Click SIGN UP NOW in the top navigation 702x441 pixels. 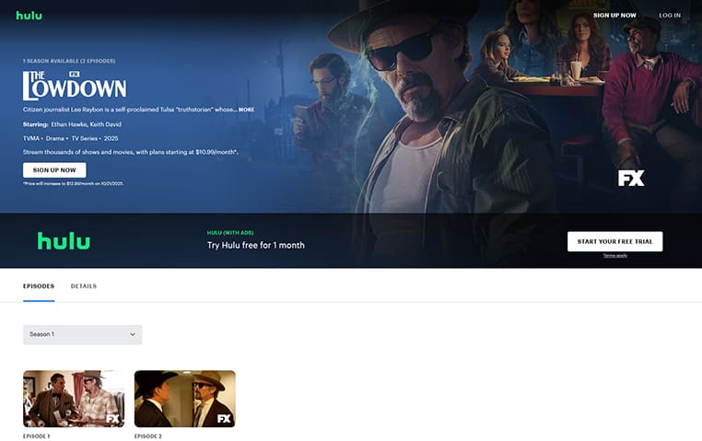click(614, 16)
